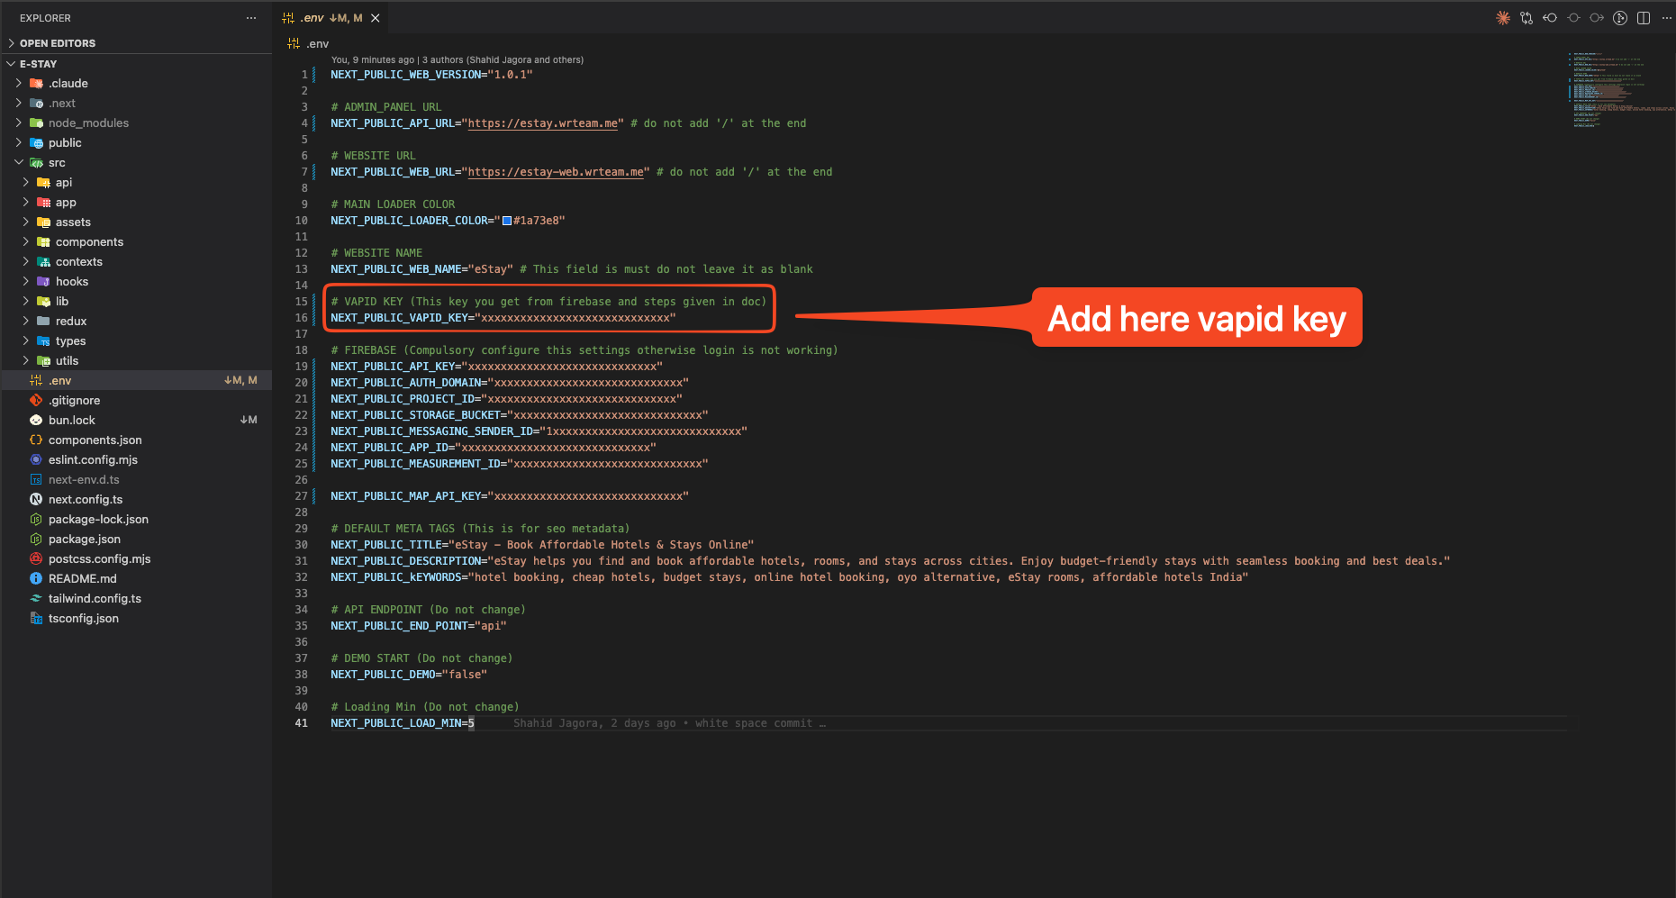Click on NEXT_PUBLIC_END_POINT="api" line
Viewport: 1676px width, 898px height.
(x=419, y=626)
